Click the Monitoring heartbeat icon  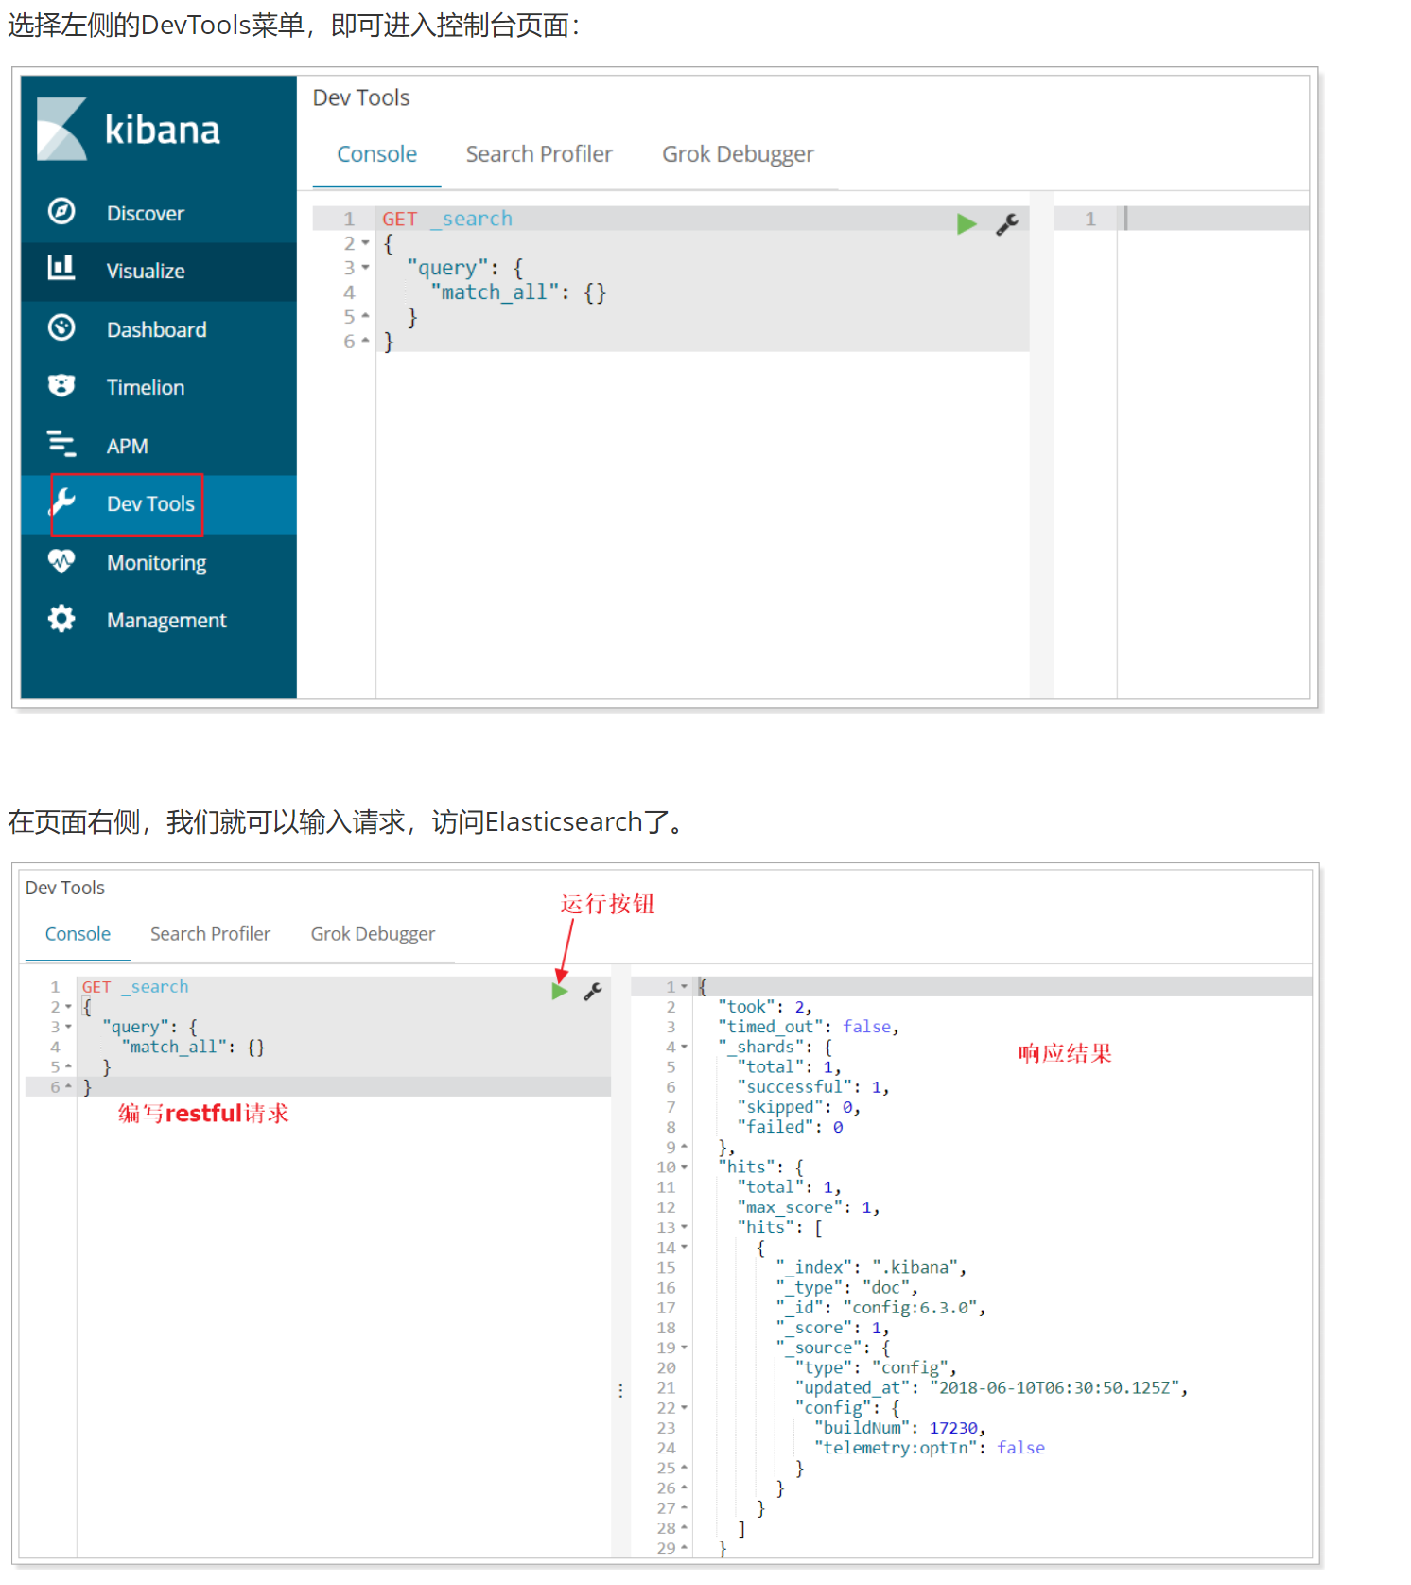tap(61, 561)
